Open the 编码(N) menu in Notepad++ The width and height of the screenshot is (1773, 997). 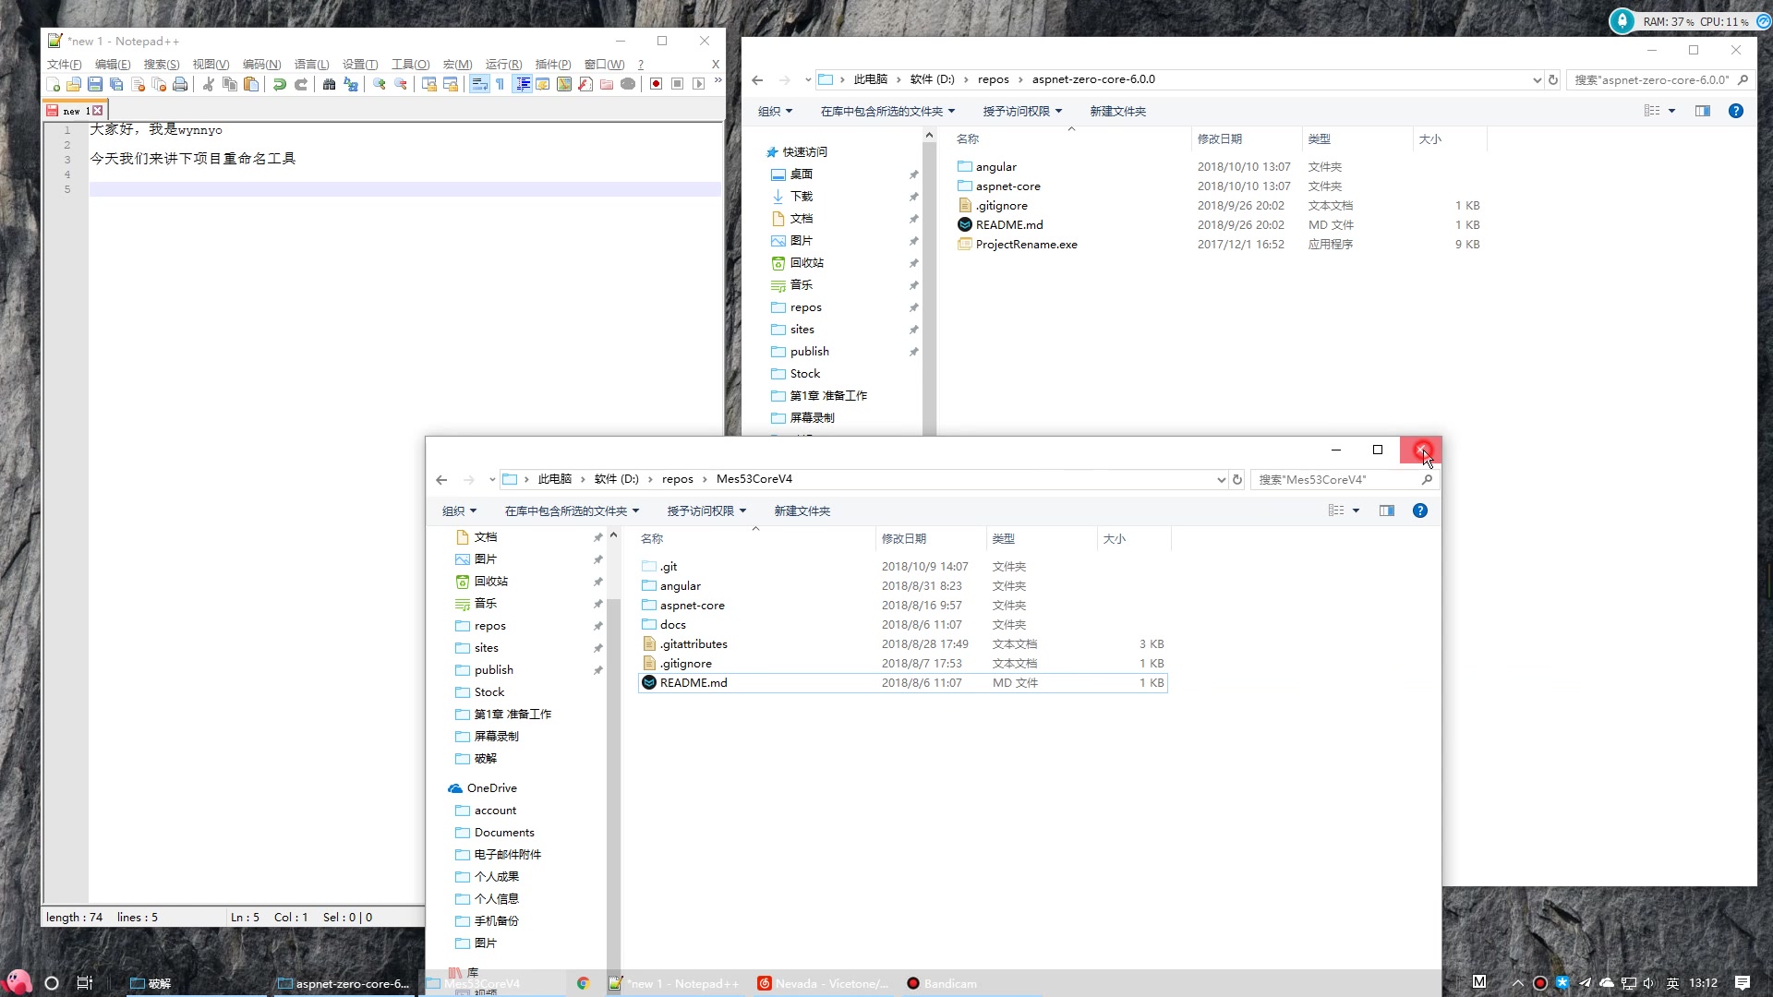pyautogui.click(x=261, y=64)
